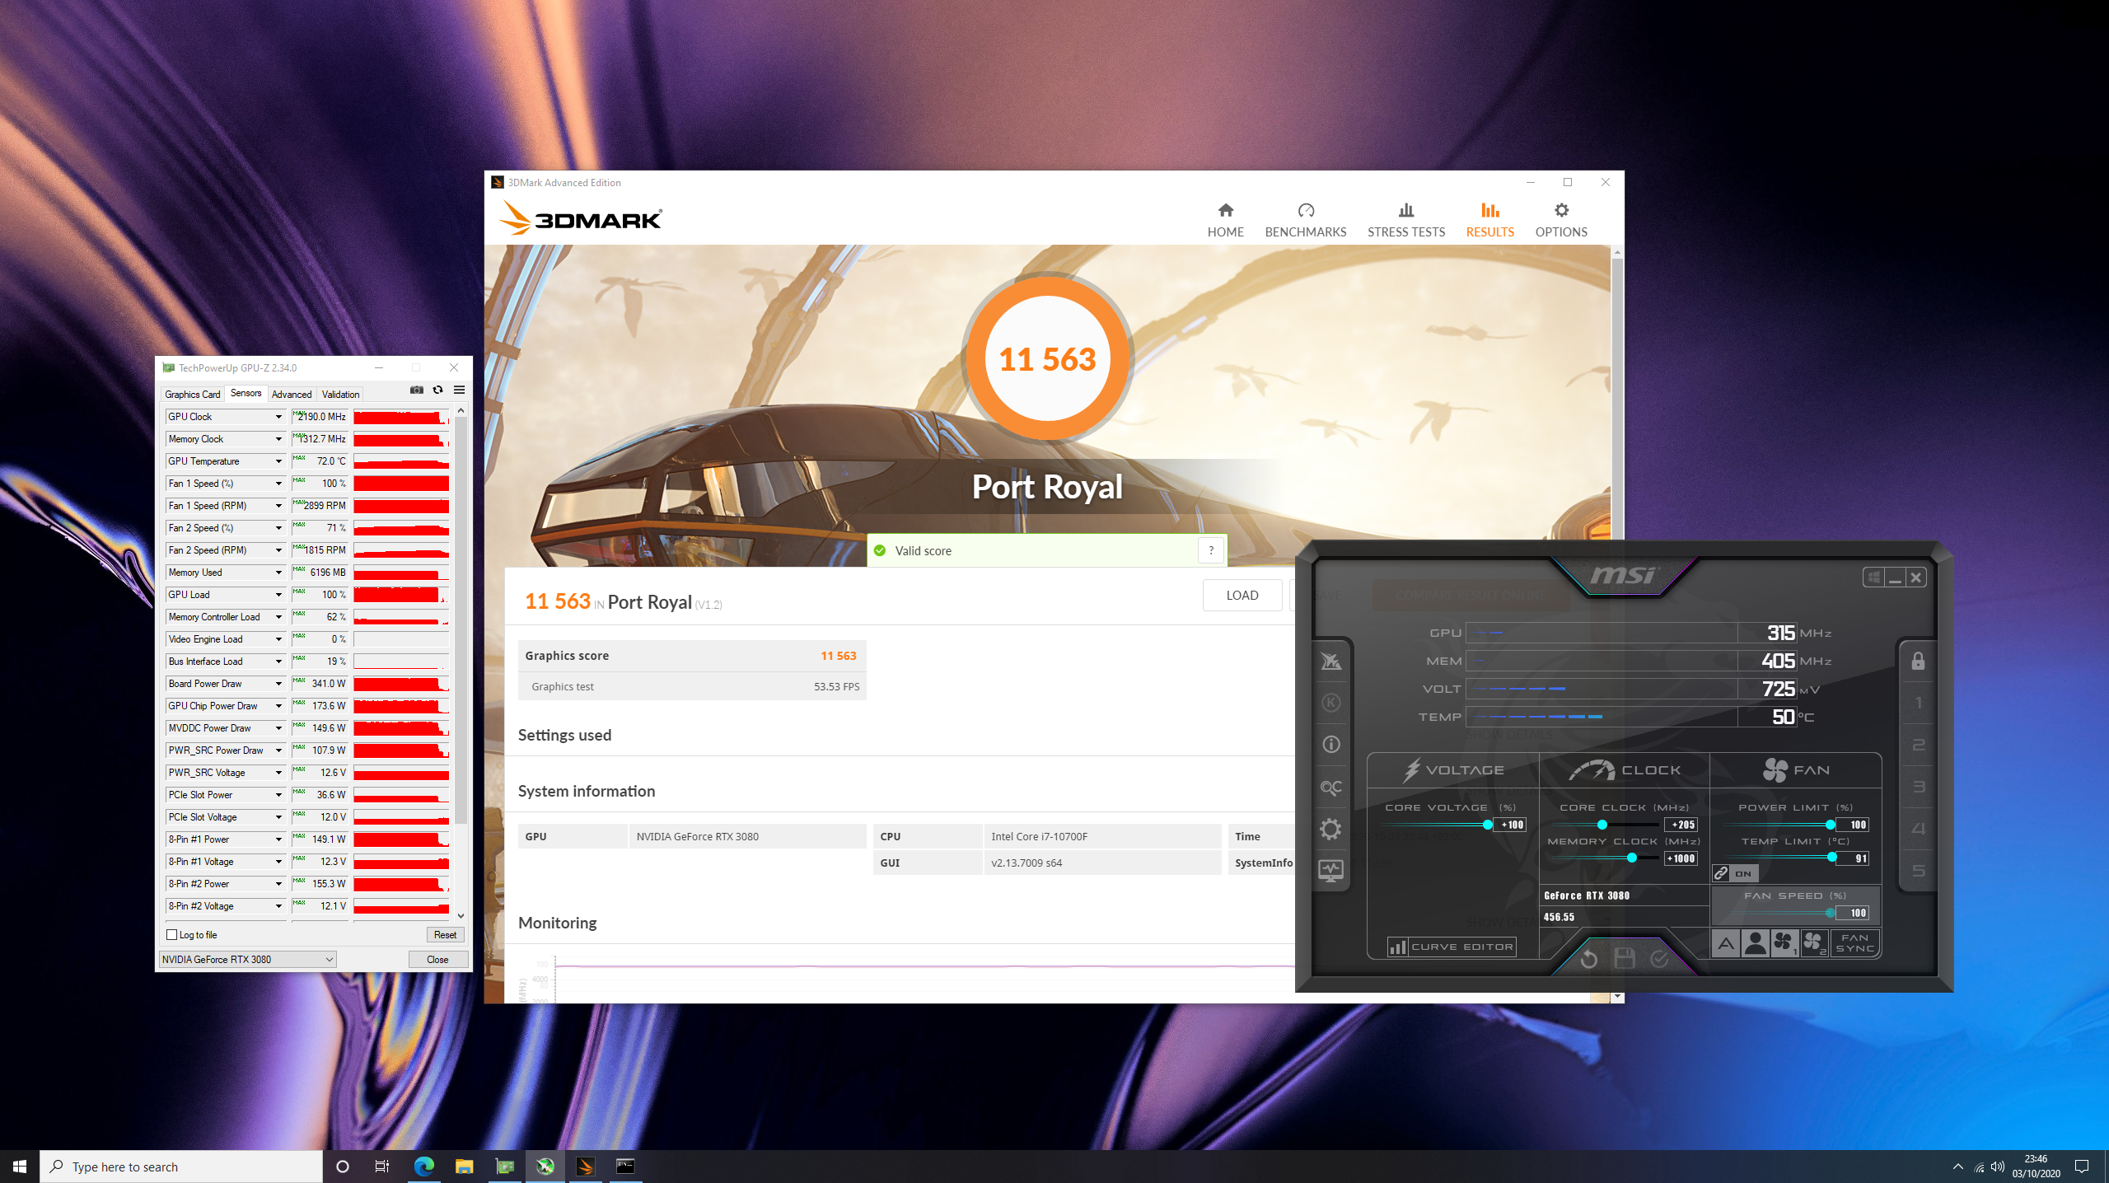
Task: Click the Windows-logo startup icon in Afterburner
Action: pos(1873,577)
